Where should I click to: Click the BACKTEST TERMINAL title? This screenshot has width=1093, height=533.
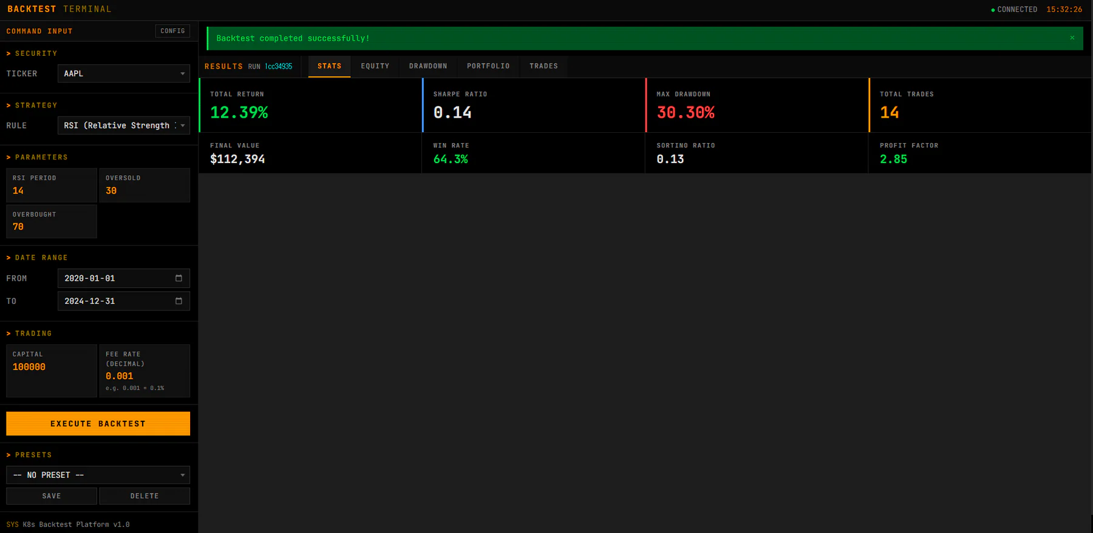[60, 9]
